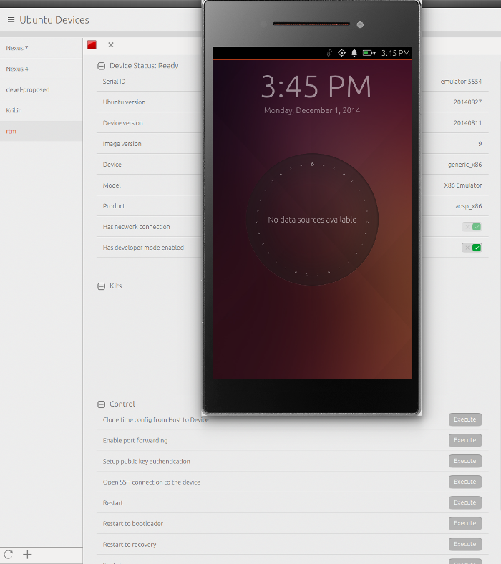Click the X delete device icon

click(111, 44)
